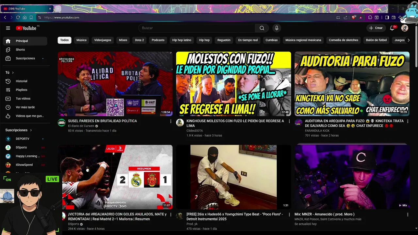Open options for 26is x Hades66 video
418x235 pixels.
coord(289,215)
